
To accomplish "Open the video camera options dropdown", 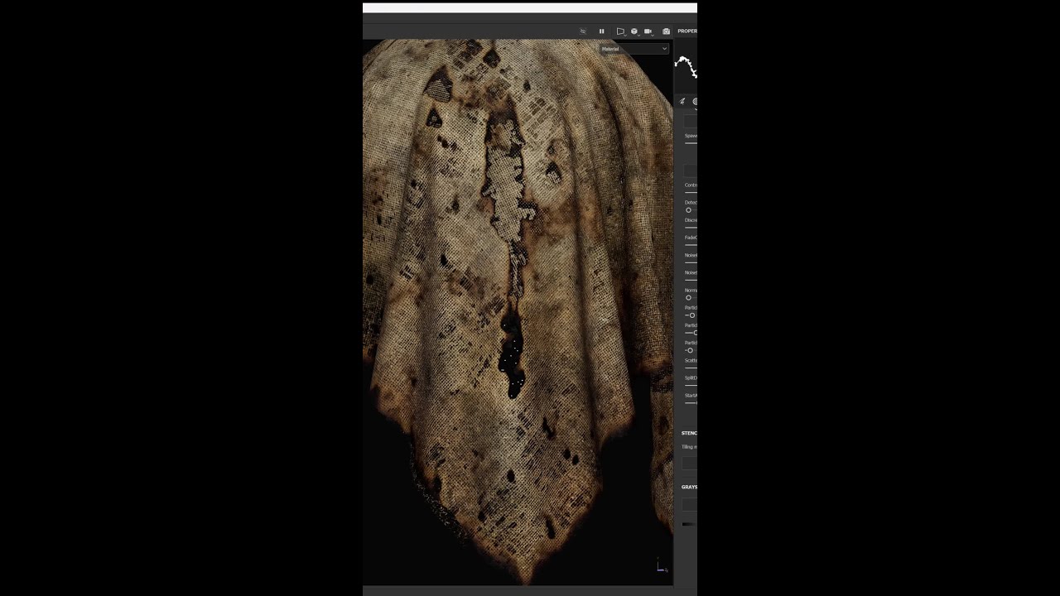I will tap(648, 31).
